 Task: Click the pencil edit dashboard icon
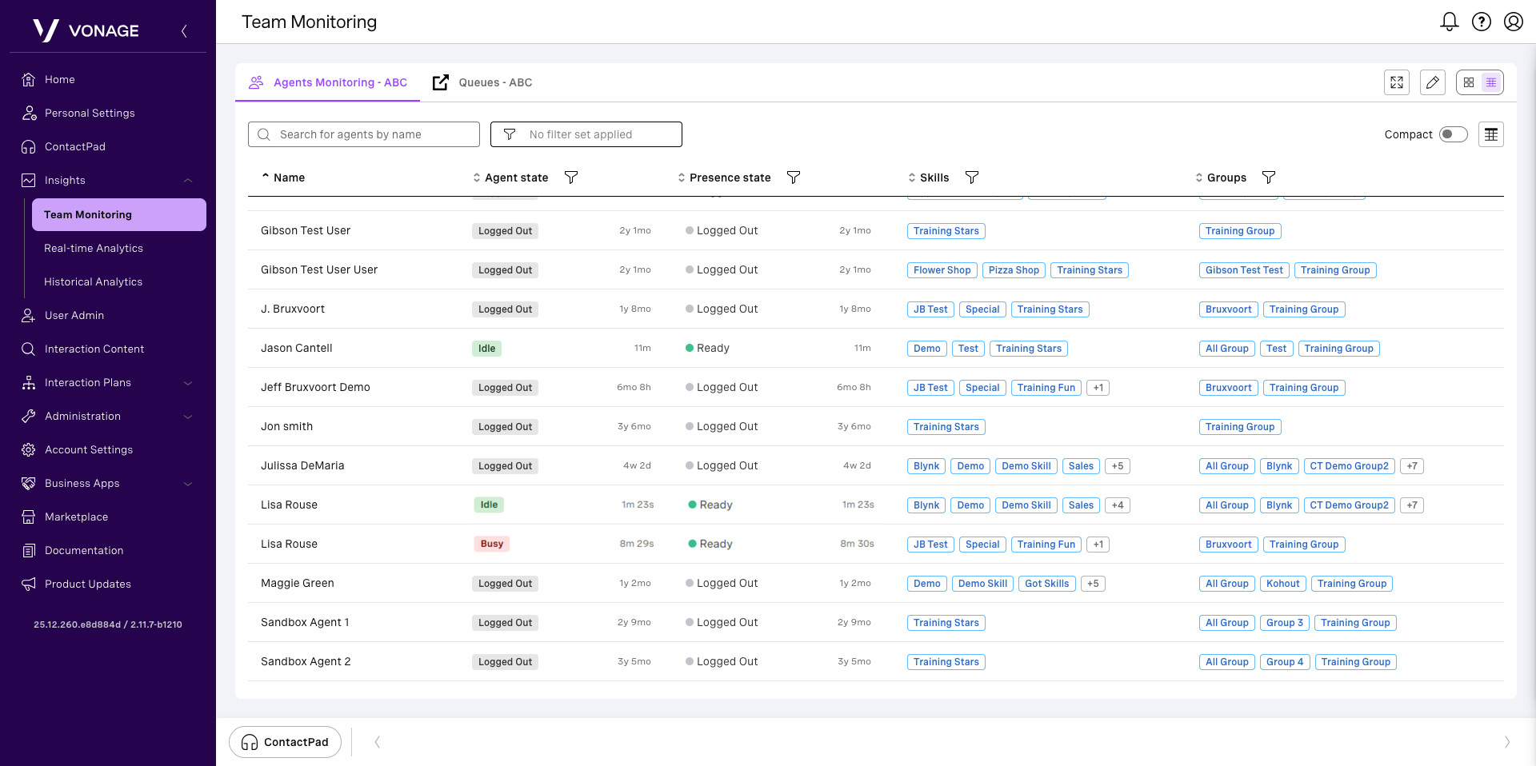tap(1432, 82)
